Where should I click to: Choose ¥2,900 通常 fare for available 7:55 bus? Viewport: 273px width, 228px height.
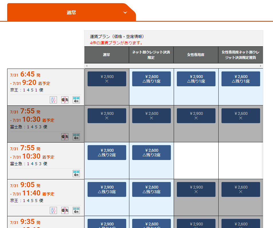(x=107, y=153)
